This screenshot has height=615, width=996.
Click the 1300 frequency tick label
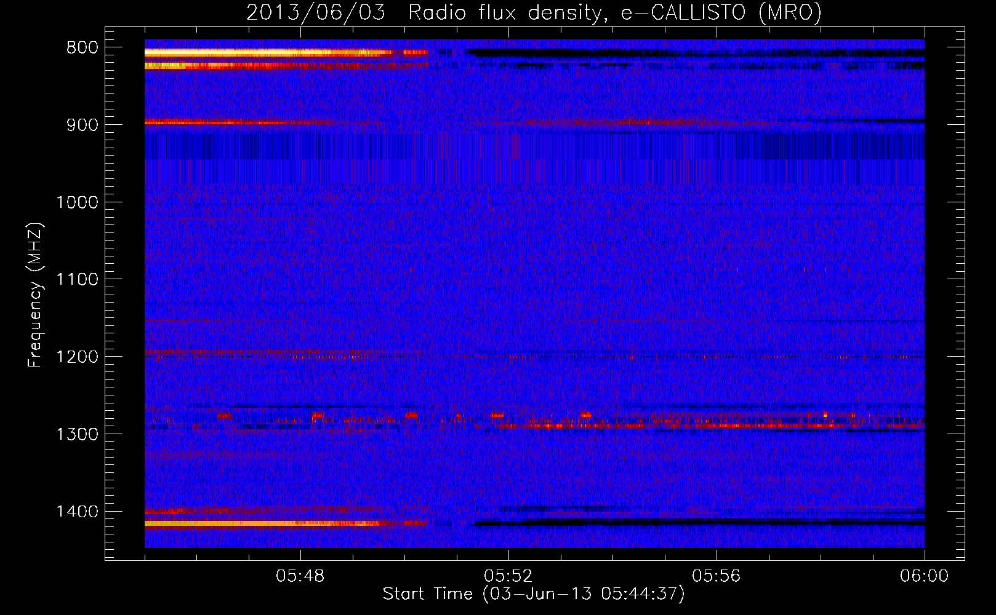tap(78, 434)
